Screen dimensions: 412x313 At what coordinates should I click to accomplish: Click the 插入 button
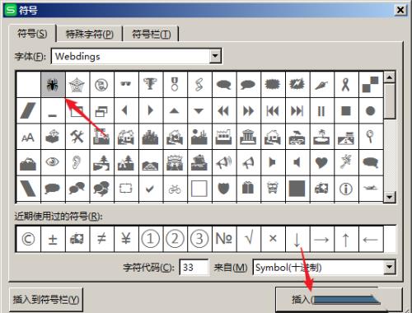click(339, 299)
